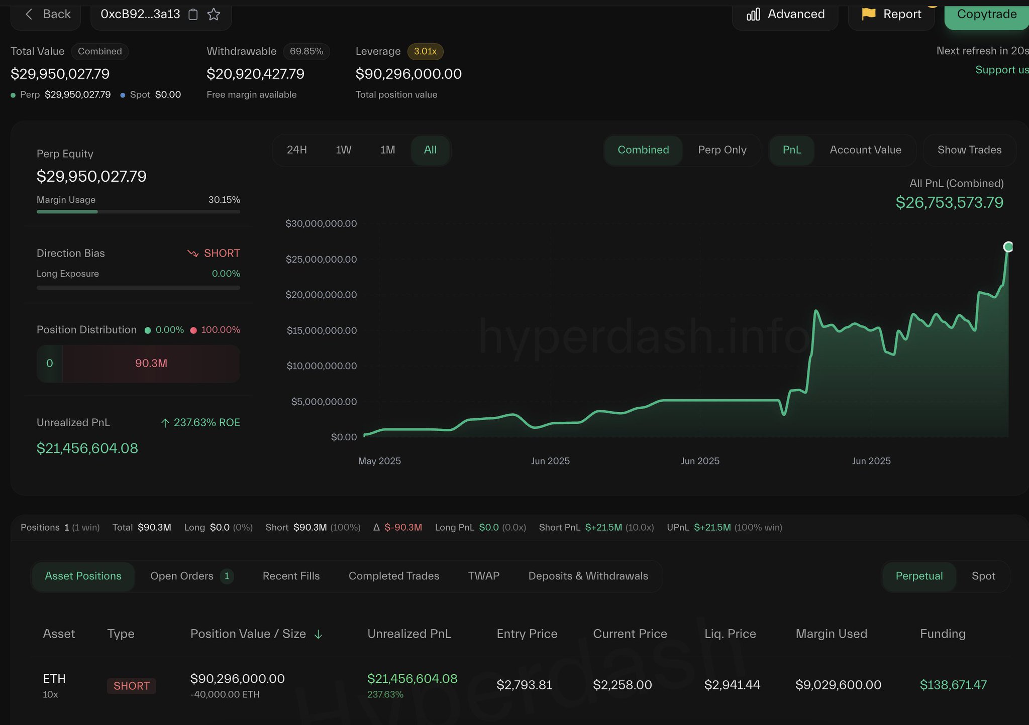The image size is (1029, 725).
Task: Switch chart to Perp Only view
Action: point(722,150)
